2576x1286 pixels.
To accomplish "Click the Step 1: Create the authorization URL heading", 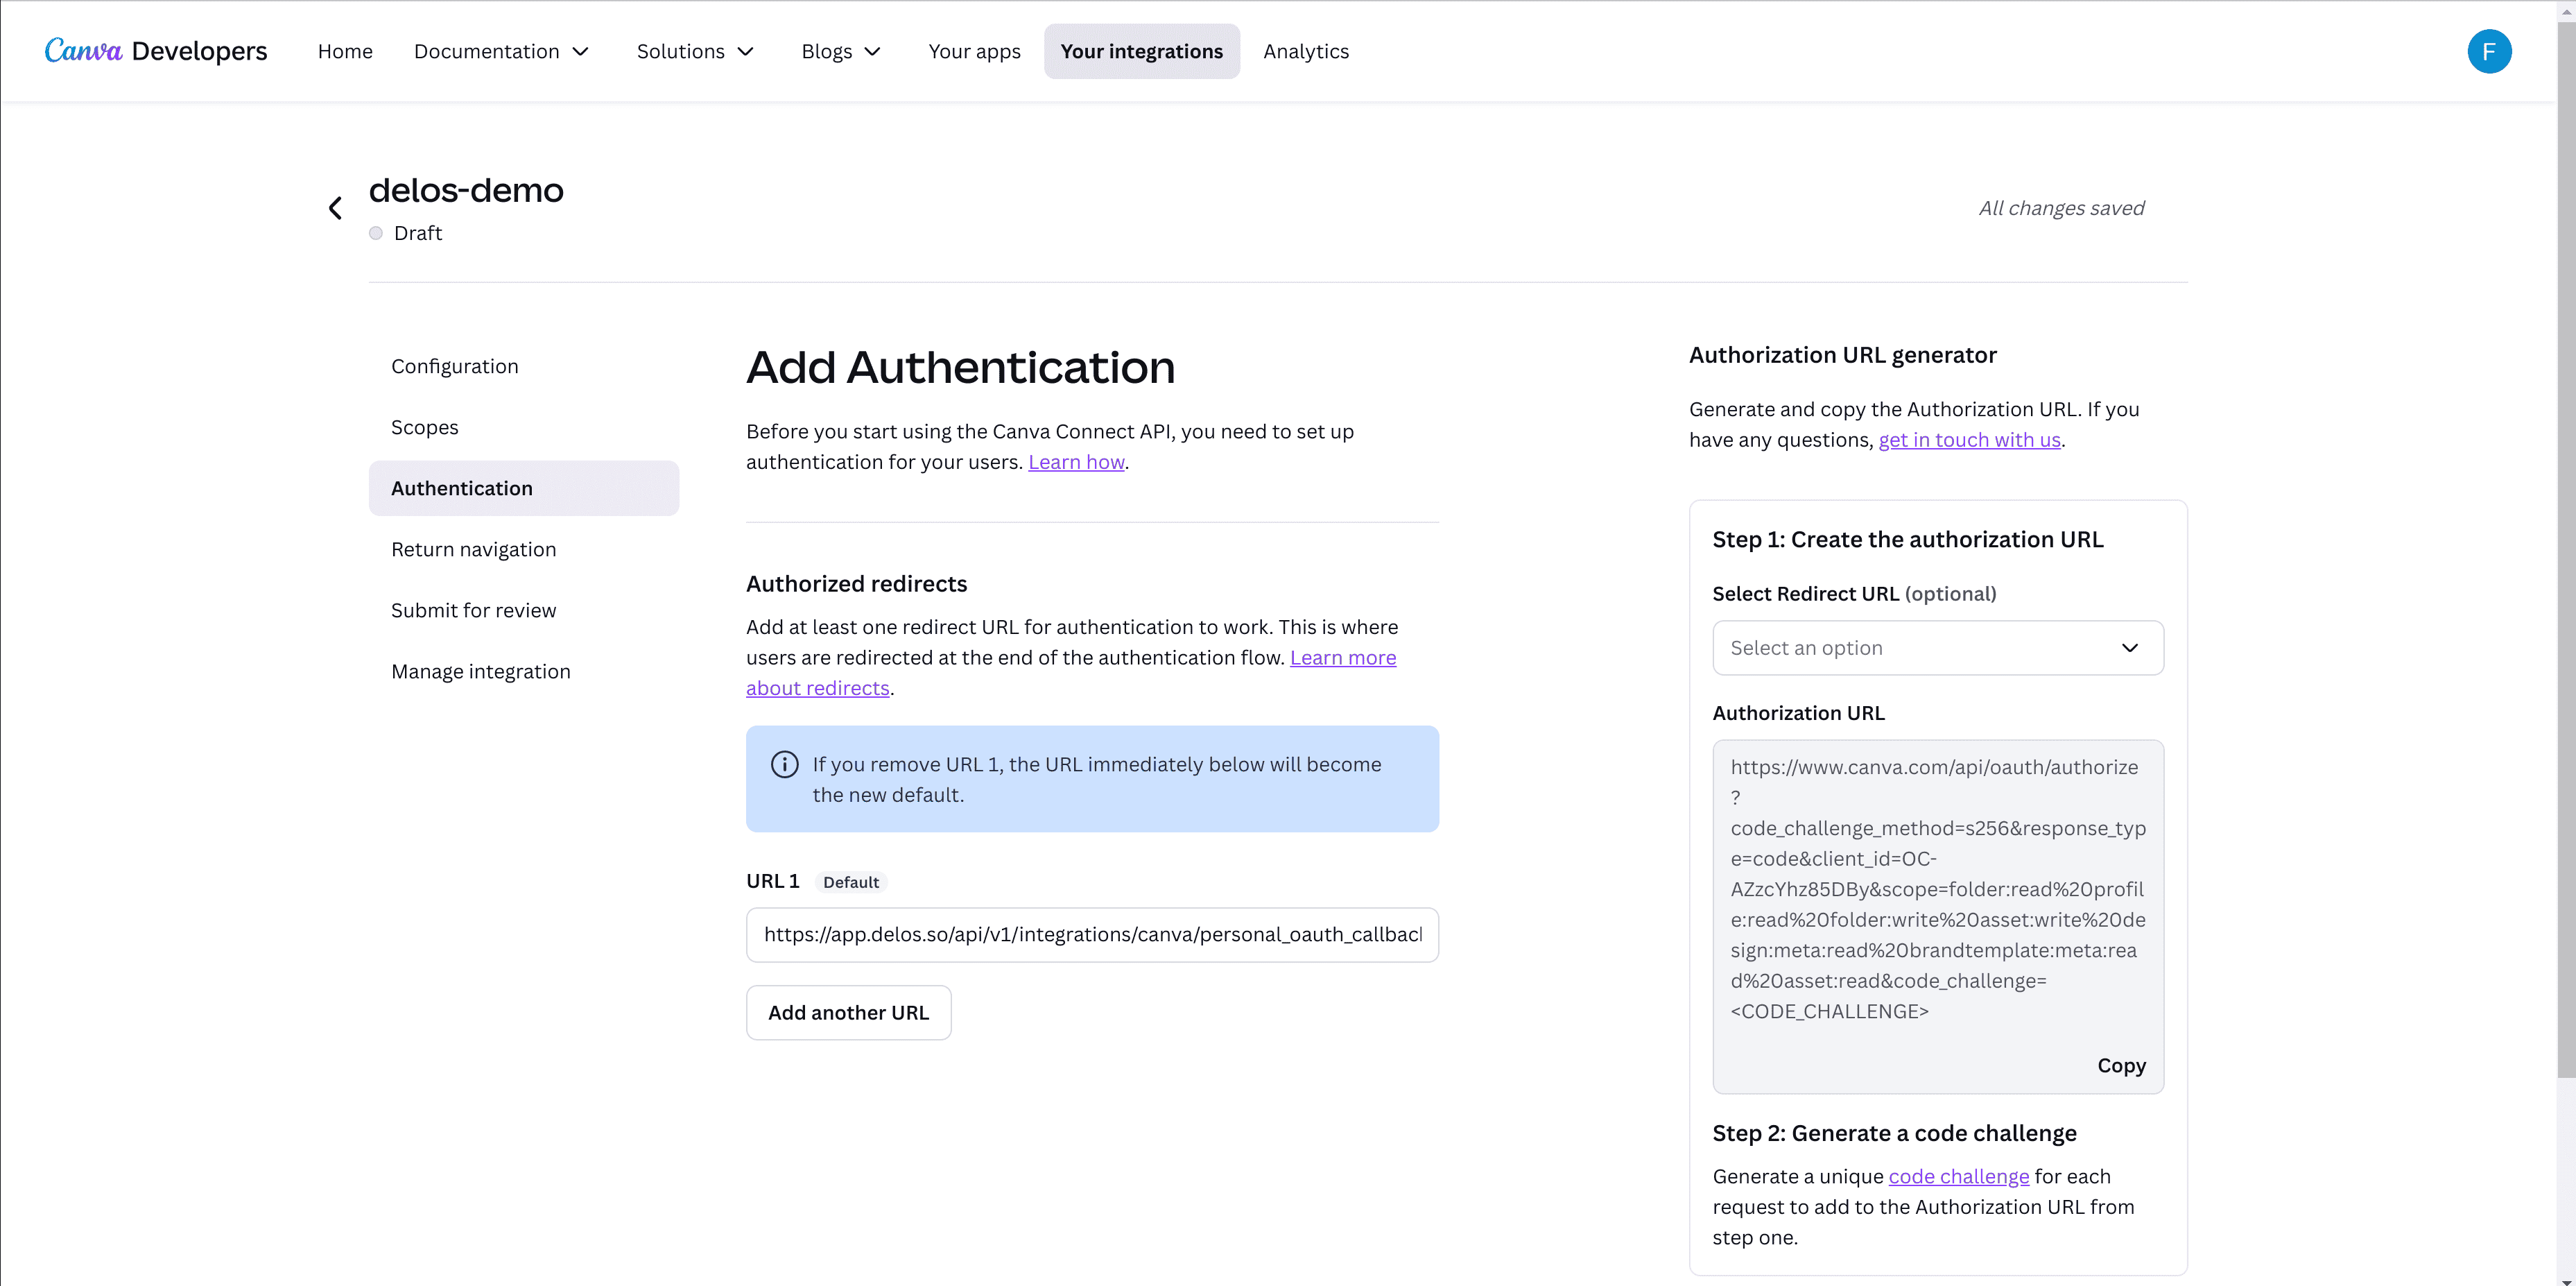I will click(x=1907, y=540).
